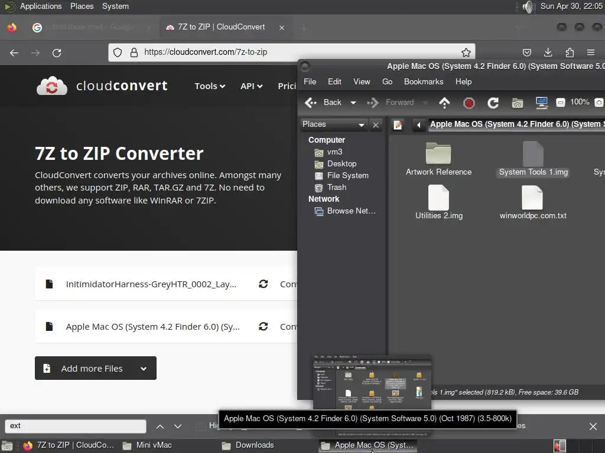Open the System menu in top panel
605x453 pixels.
(115, 6)
